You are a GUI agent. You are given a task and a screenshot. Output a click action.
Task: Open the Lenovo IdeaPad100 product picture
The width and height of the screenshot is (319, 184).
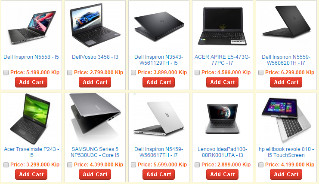(223, 119)
